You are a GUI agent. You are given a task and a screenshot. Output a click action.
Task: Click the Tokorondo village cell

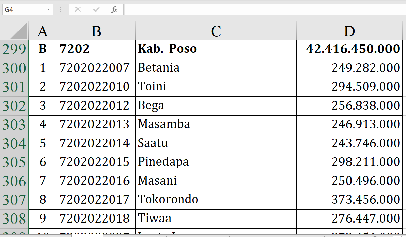pos(216,200)
